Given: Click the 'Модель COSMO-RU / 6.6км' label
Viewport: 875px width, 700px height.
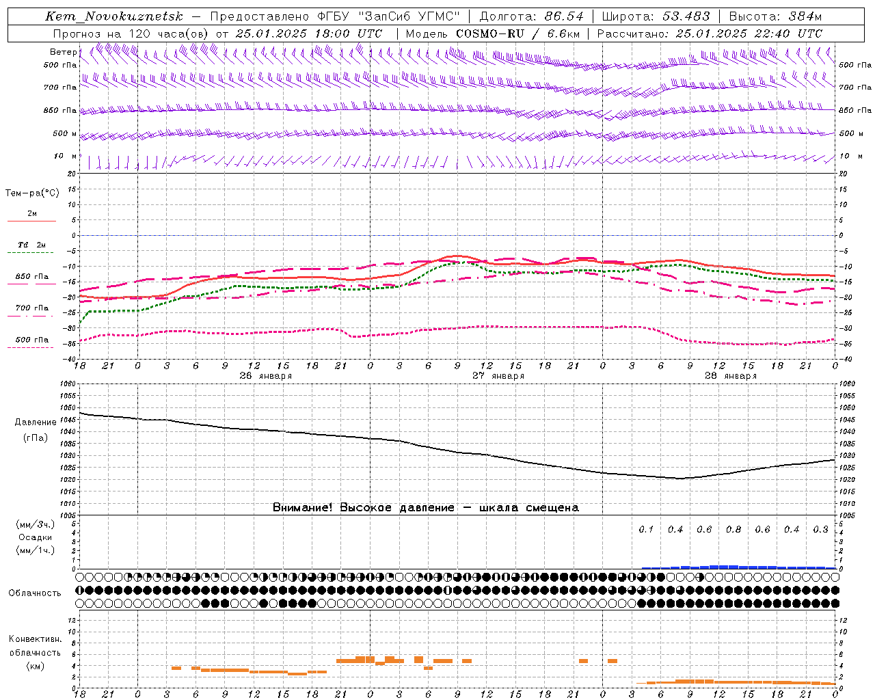Looking at the screenshot, I should 493,33.
